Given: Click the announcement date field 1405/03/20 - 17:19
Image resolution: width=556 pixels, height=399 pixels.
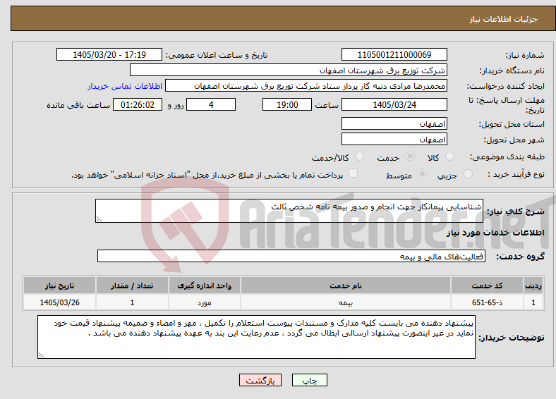Looking at the screenshot, I should (109, 54).
